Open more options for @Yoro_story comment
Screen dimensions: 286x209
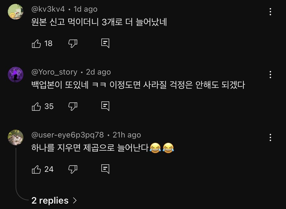pos(270,75)
